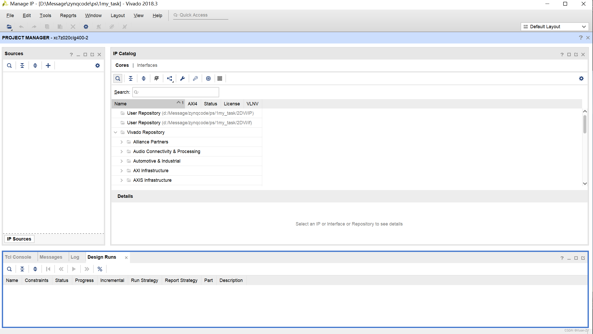
Task: Click the Open Project icon in main toolbar
Action: (9, 27)
